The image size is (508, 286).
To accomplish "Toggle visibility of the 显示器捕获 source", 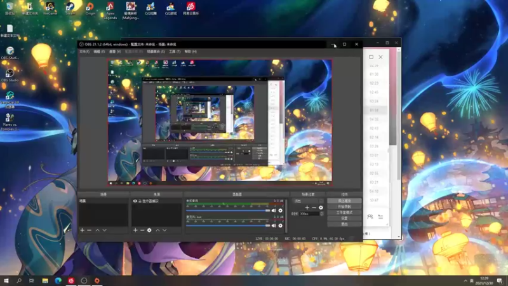I will click(x=135, y=201).
